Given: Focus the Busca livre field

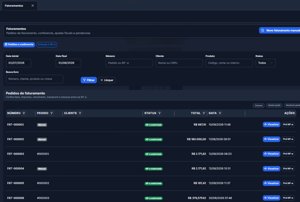Looking at the screenshot, I should pyautogui.click(x=35, y=79).
